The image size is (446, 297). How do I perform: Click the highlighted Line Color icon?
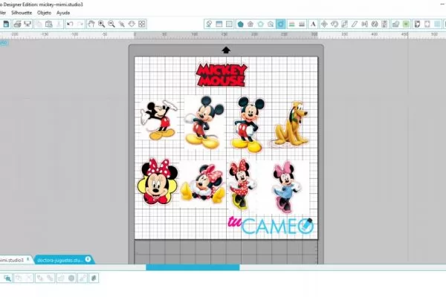(281, 25)
